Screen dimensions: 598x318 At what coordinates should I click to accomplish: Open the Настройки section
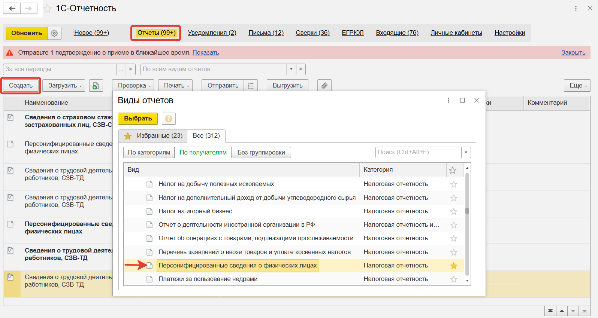(510, 33)
